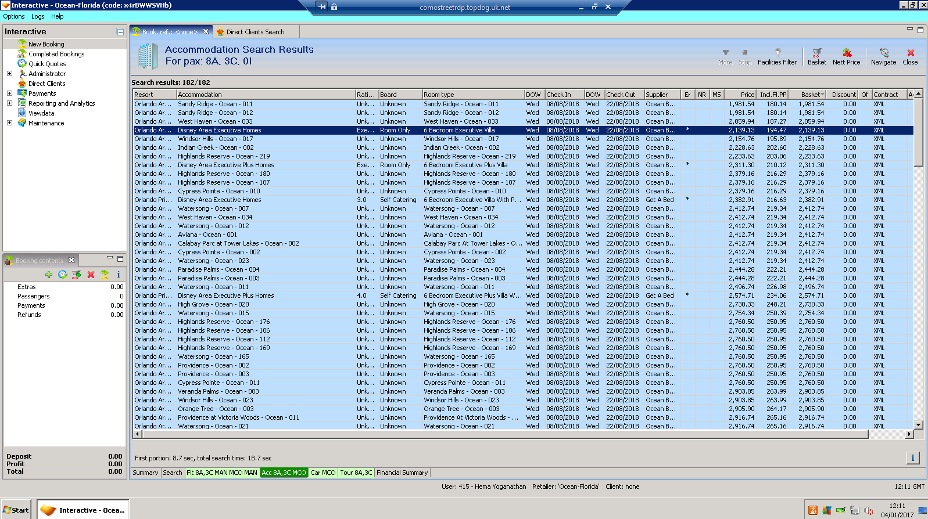The height and width of the screenshot is (519, 928).
Task: Click the Maintenance icon in sidebar
Action: 22,122
